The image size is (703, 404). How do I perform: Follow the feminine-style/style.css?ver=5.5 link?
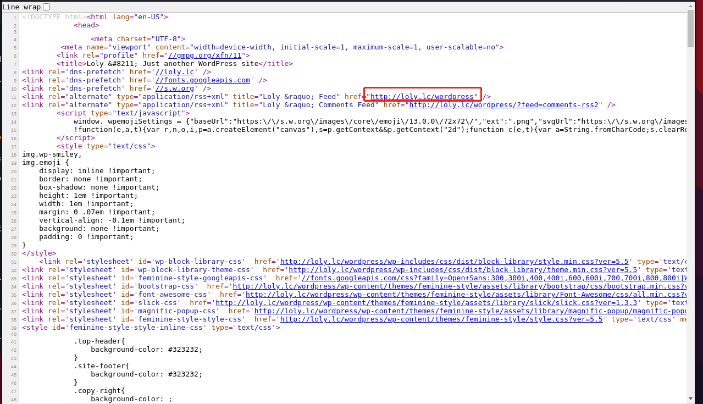442,319
